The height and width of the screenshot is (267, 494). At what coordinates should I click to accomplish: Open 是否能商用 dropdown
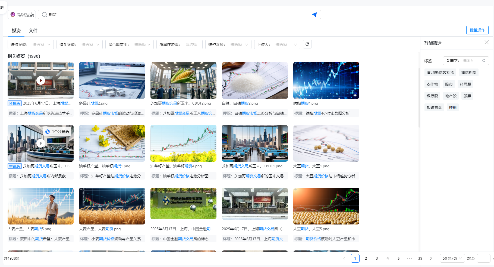130,44
